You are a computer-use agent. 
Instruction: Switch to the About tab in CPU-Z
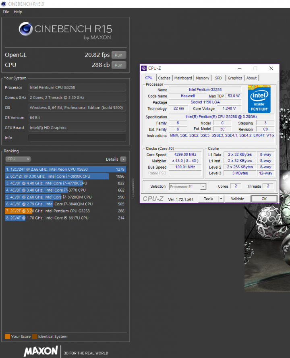[x=251, y=78]
